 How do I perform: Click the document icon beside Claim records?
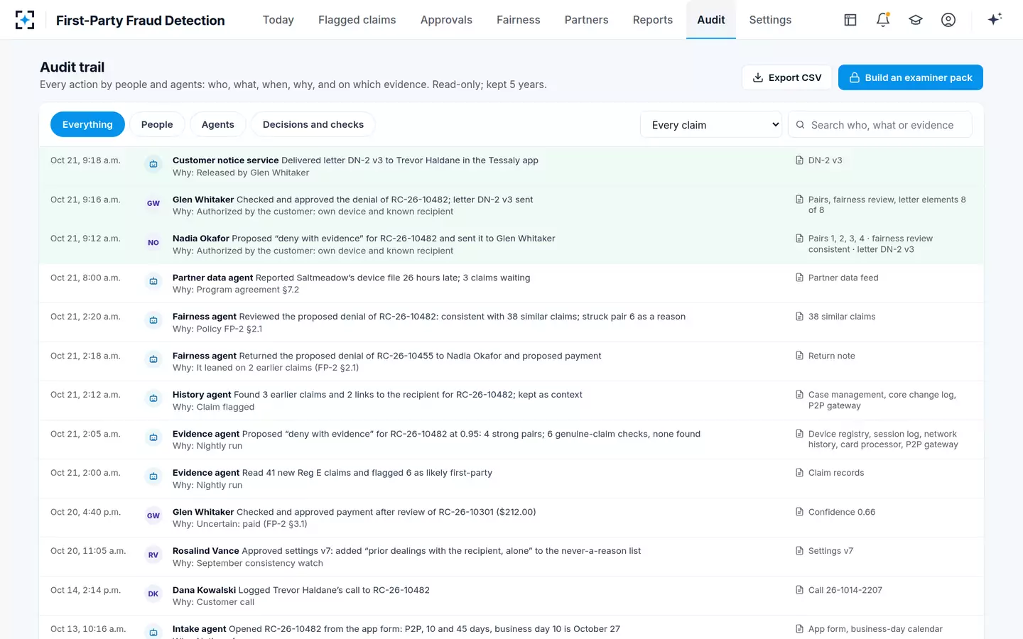tap(799, 473)
